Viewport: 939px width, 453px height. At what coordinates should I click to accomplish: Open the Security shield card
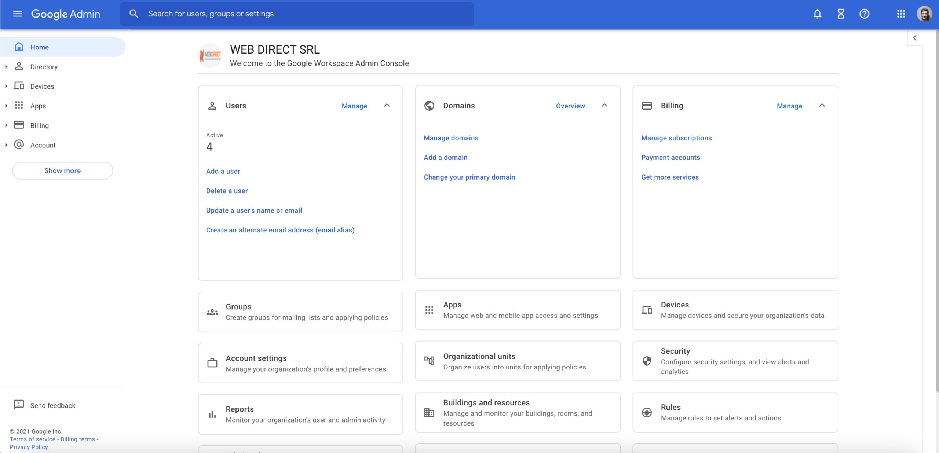coord(735,361)
